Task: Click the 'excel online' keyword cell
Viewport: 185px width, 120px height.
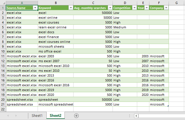Action: (55, 18)
